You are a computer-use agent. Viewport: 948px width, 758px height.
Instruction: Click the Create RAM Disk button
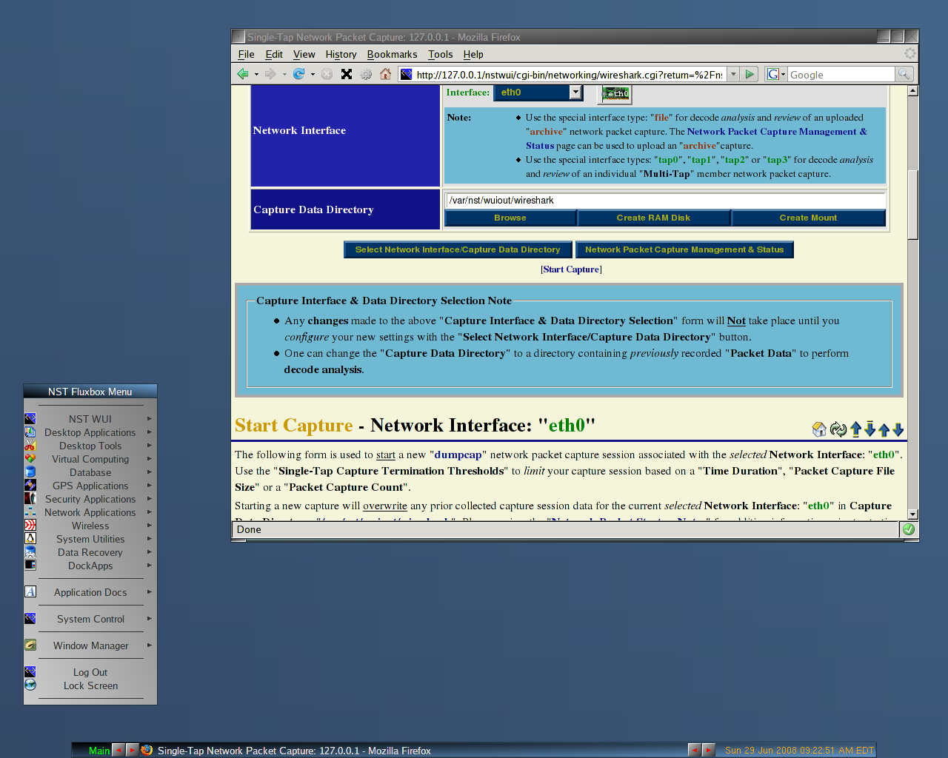point(653,218)
